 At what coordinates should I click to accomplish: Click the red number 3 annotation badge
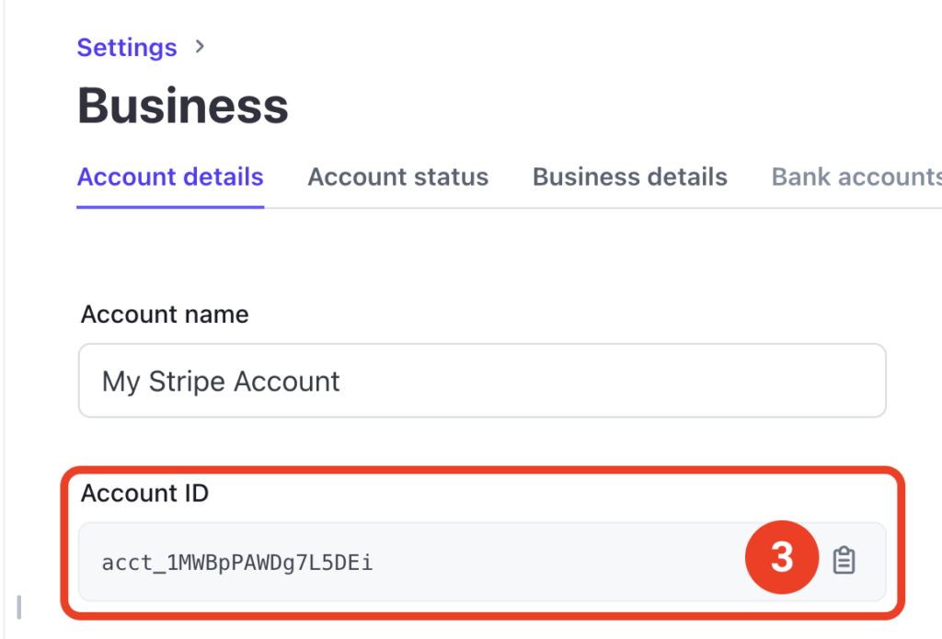(x=782, y=557)
